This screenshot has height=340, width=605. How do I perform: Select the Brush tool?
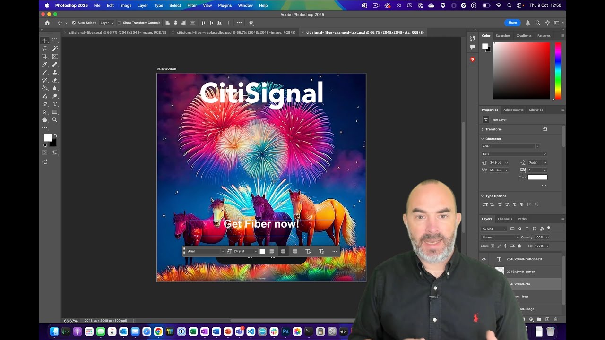45,73
